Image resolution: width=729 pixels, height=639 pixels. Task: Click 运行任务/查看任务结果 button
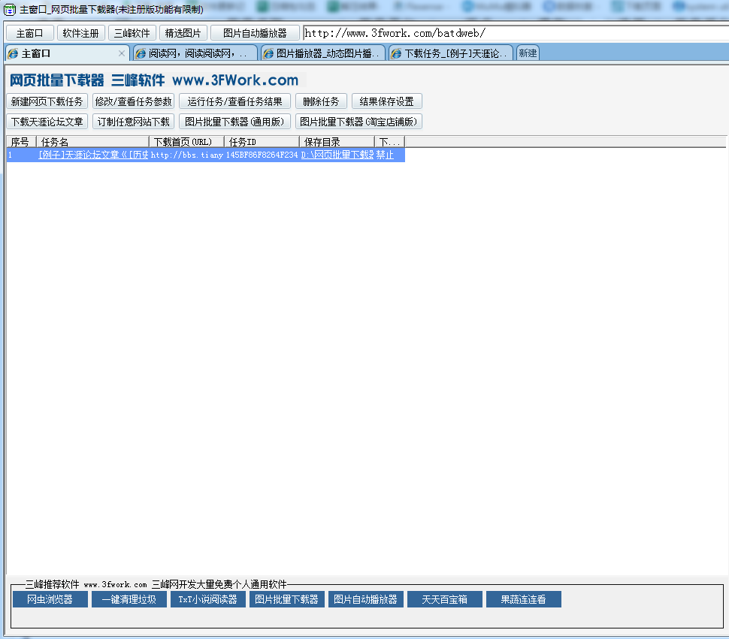[234, 101]
